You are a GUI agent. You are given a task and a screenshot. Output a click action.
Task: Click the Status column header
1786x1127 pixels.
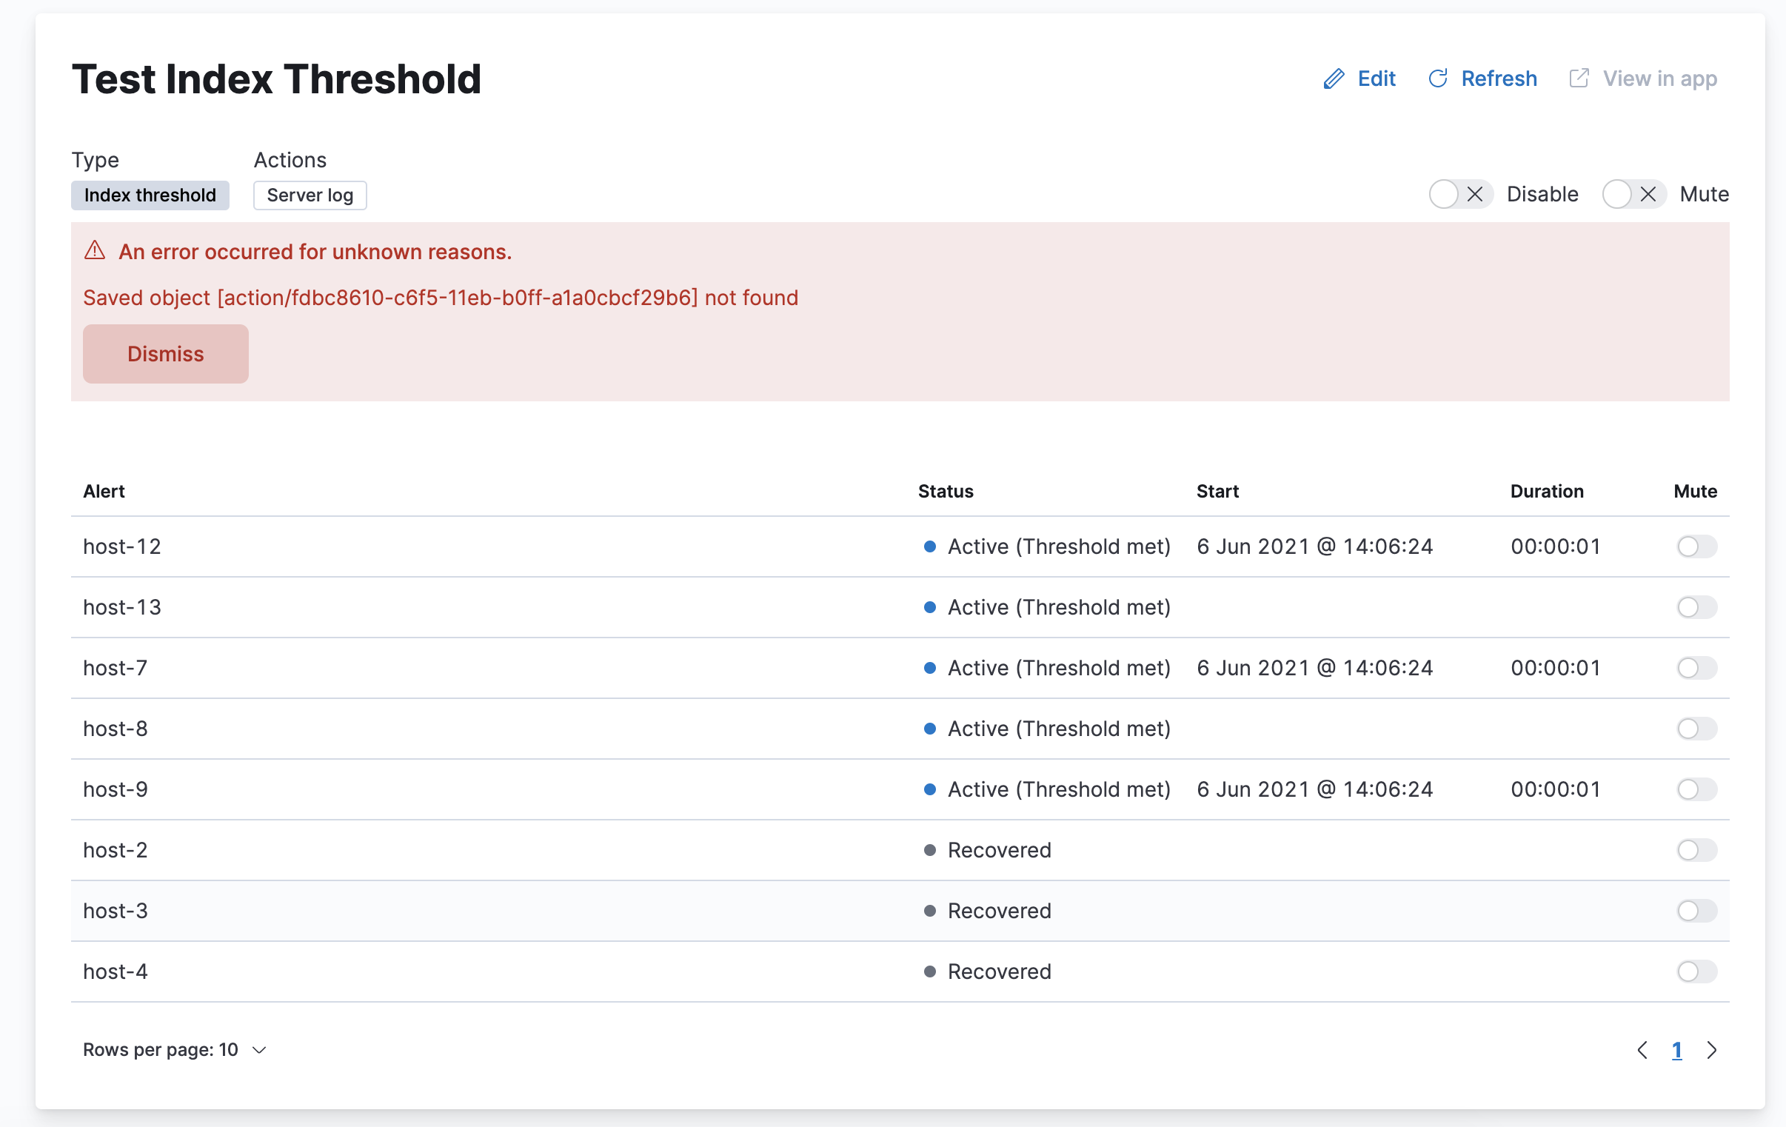click(x=946, y=491)
